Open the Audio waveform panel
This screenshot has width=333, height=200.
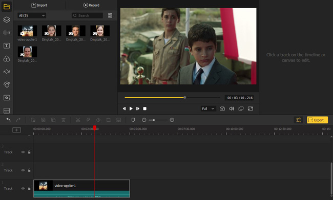[7, 32]
